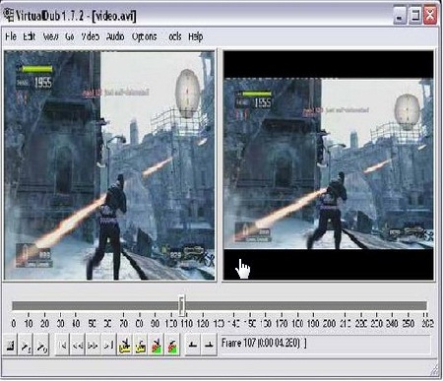Screen dimensions: 443x381
Task: Click the Stop playback button
Action: point(11,346)
